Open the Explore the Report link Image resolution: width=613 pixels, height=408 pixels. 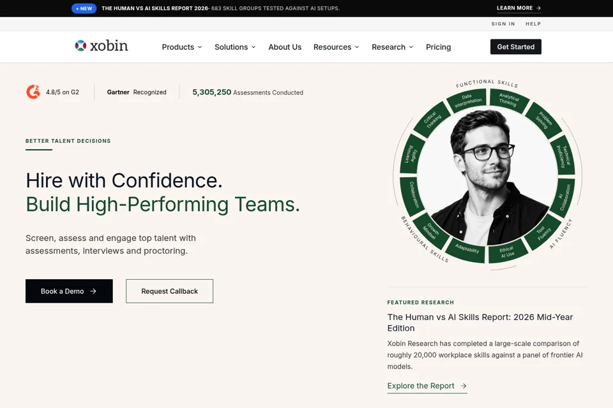click(427, 386)
